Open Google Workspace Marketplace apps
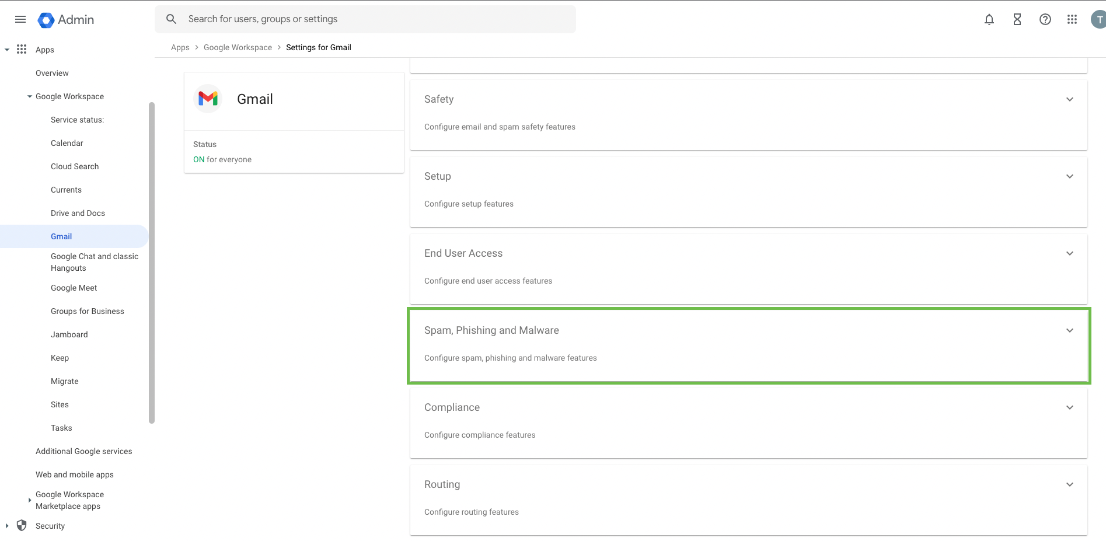This screenshot has height=541, width=1106. 69,500
